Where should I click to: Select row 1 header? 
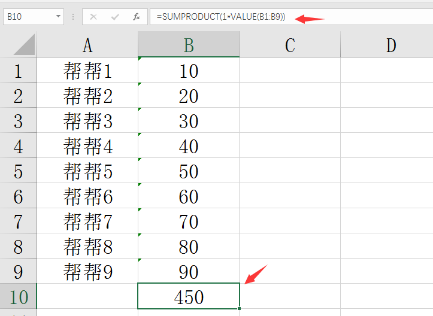(x=18, y=70)
